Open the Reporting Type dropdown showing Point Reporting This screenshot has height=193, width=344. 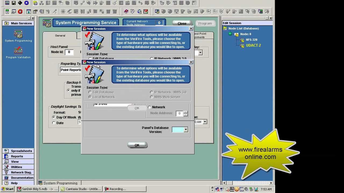pyautogui.click(x=71, y=70)
